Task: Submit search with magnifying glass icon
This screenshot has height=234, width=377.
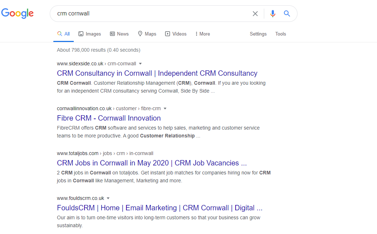Action: [287, 14]
